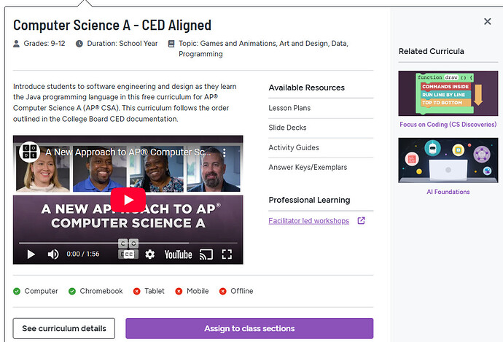Click the 'Duration: School Year' text
This screenshot has height=342, width=503.
(122, 43)
